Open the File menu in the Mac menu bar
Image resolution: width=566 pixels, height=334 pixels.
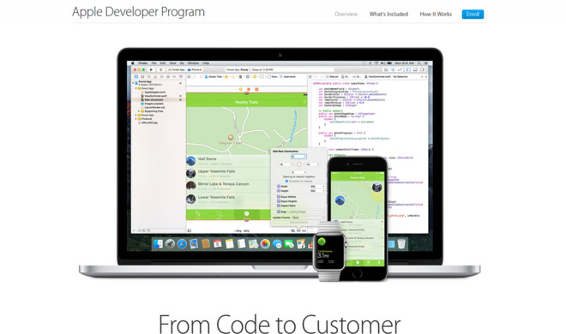[x=154, y=63]
